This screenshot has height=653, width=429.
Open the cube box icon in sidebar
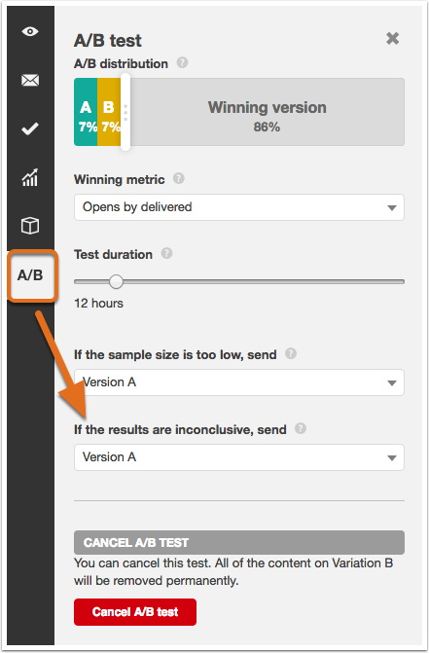[x=30, y=226]
